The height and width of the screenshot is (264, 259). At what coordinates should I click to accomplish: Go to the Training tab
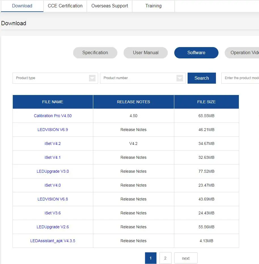pos(154,6)
